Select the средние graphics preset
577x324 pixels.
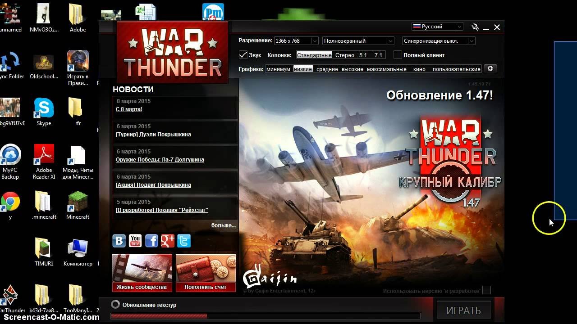(327, 69)
